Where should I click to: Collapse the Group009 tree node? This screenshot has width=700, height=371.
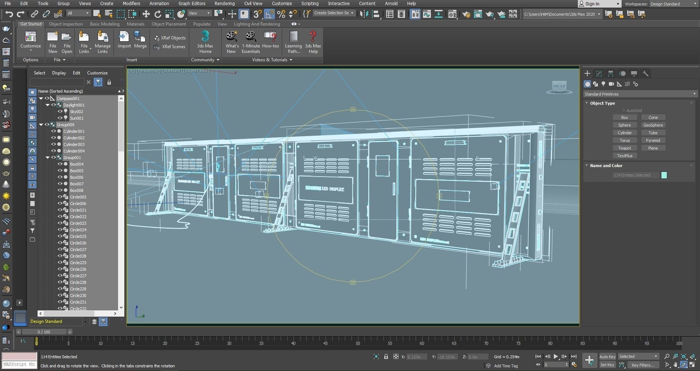point(41,125)
